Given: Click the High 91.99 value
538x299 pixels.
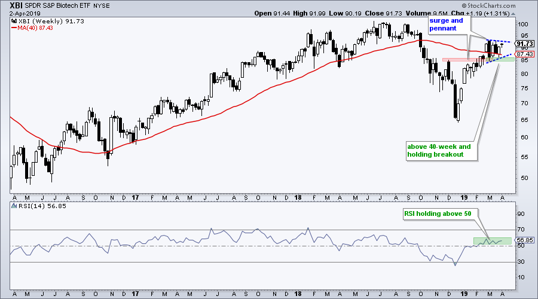Looking at the screenshot, I should [x=309, y=13].
